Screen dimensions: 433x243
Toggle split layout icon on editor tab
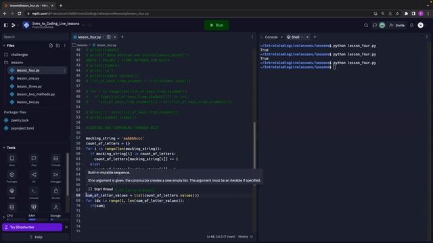click(108, 37)
